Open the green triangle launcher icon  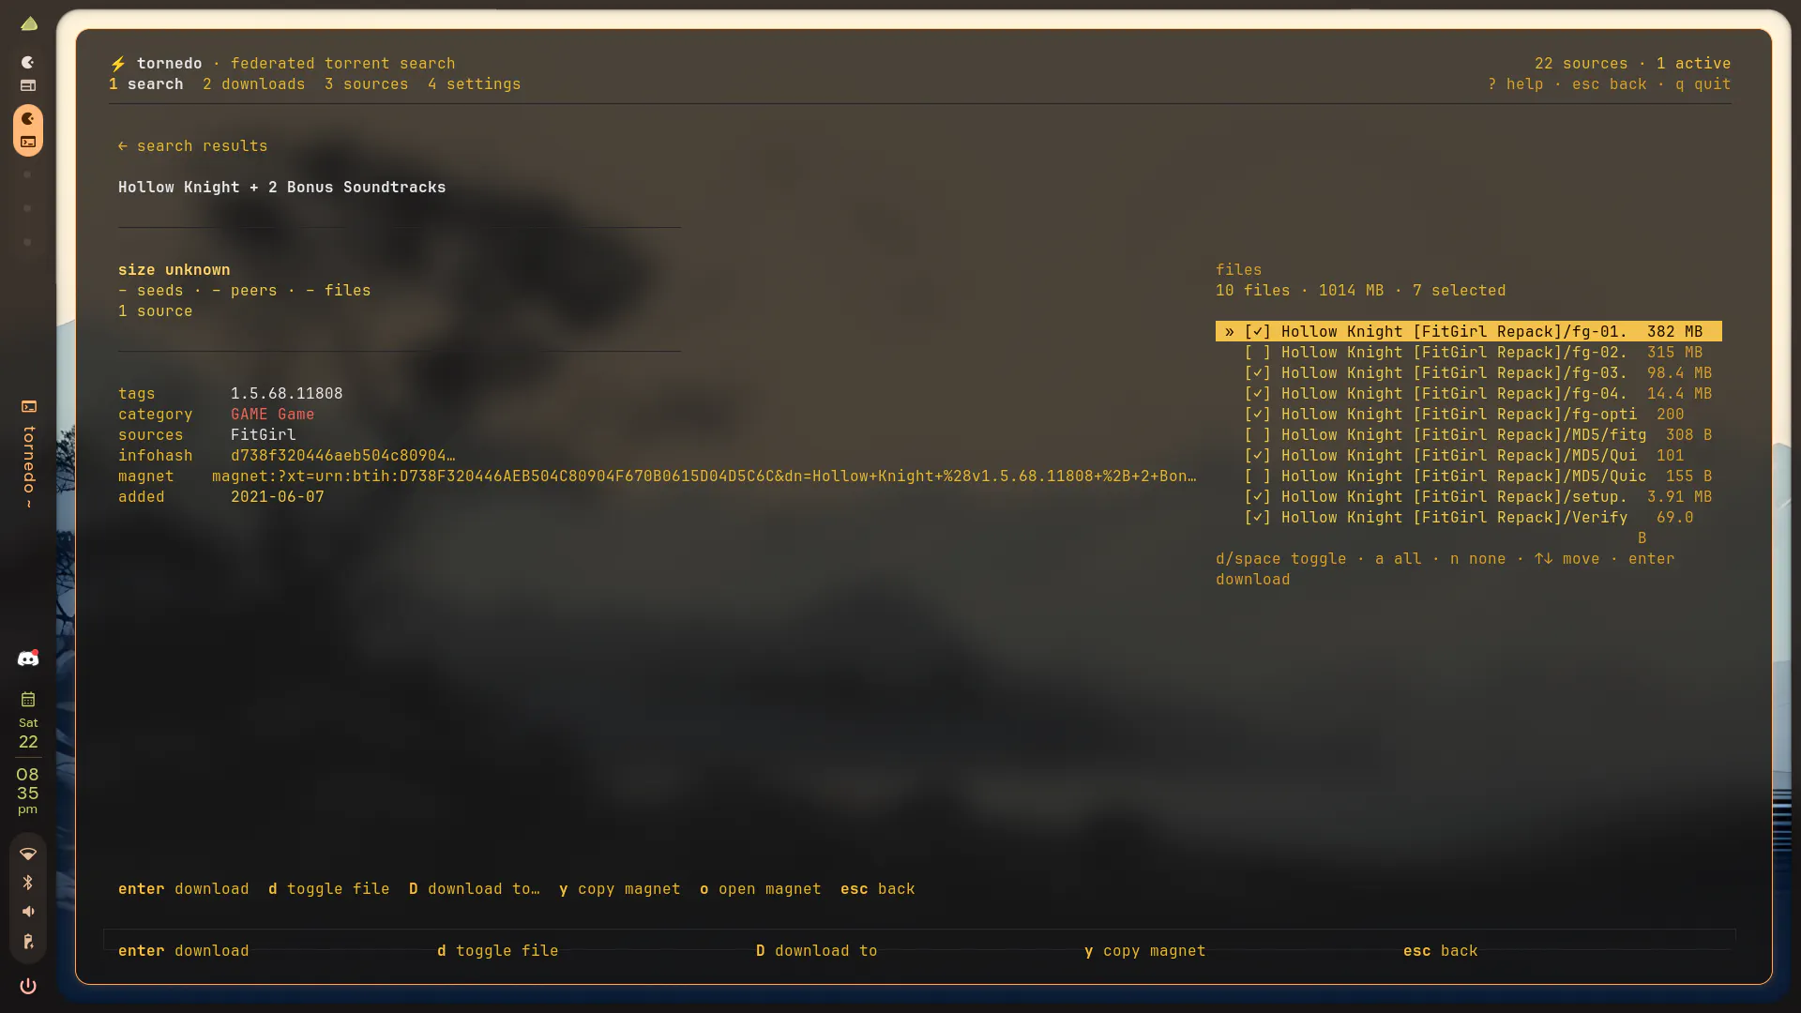click(29, 23)
